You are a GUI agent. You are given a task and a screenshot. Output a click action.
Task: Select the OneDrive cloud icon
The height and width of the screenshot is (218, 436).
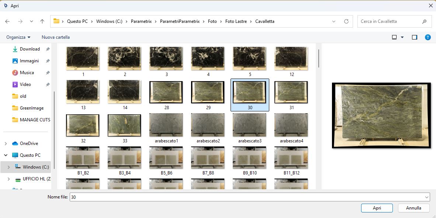15,143
